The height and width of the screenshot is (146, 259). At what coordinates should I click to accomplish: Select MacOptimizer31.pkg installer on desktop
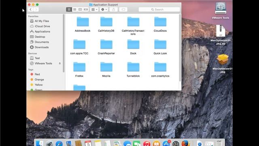[223, 64]
